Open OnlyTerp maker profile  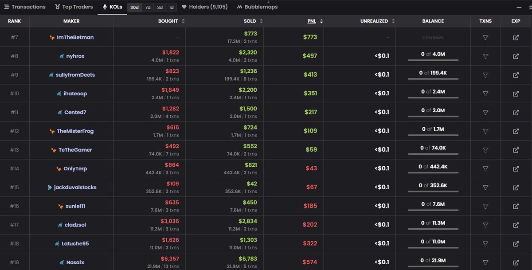[71, 168]
